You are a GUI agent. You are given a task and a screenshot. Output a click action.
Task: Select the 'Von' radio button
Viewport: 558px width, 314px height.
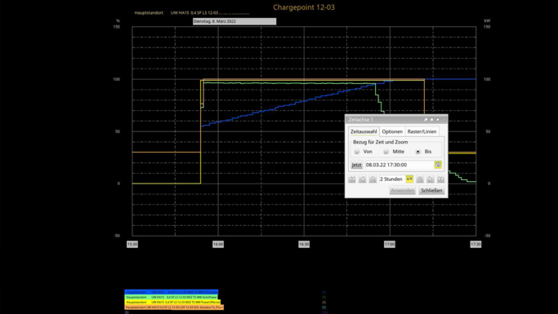tap(357, 152)
